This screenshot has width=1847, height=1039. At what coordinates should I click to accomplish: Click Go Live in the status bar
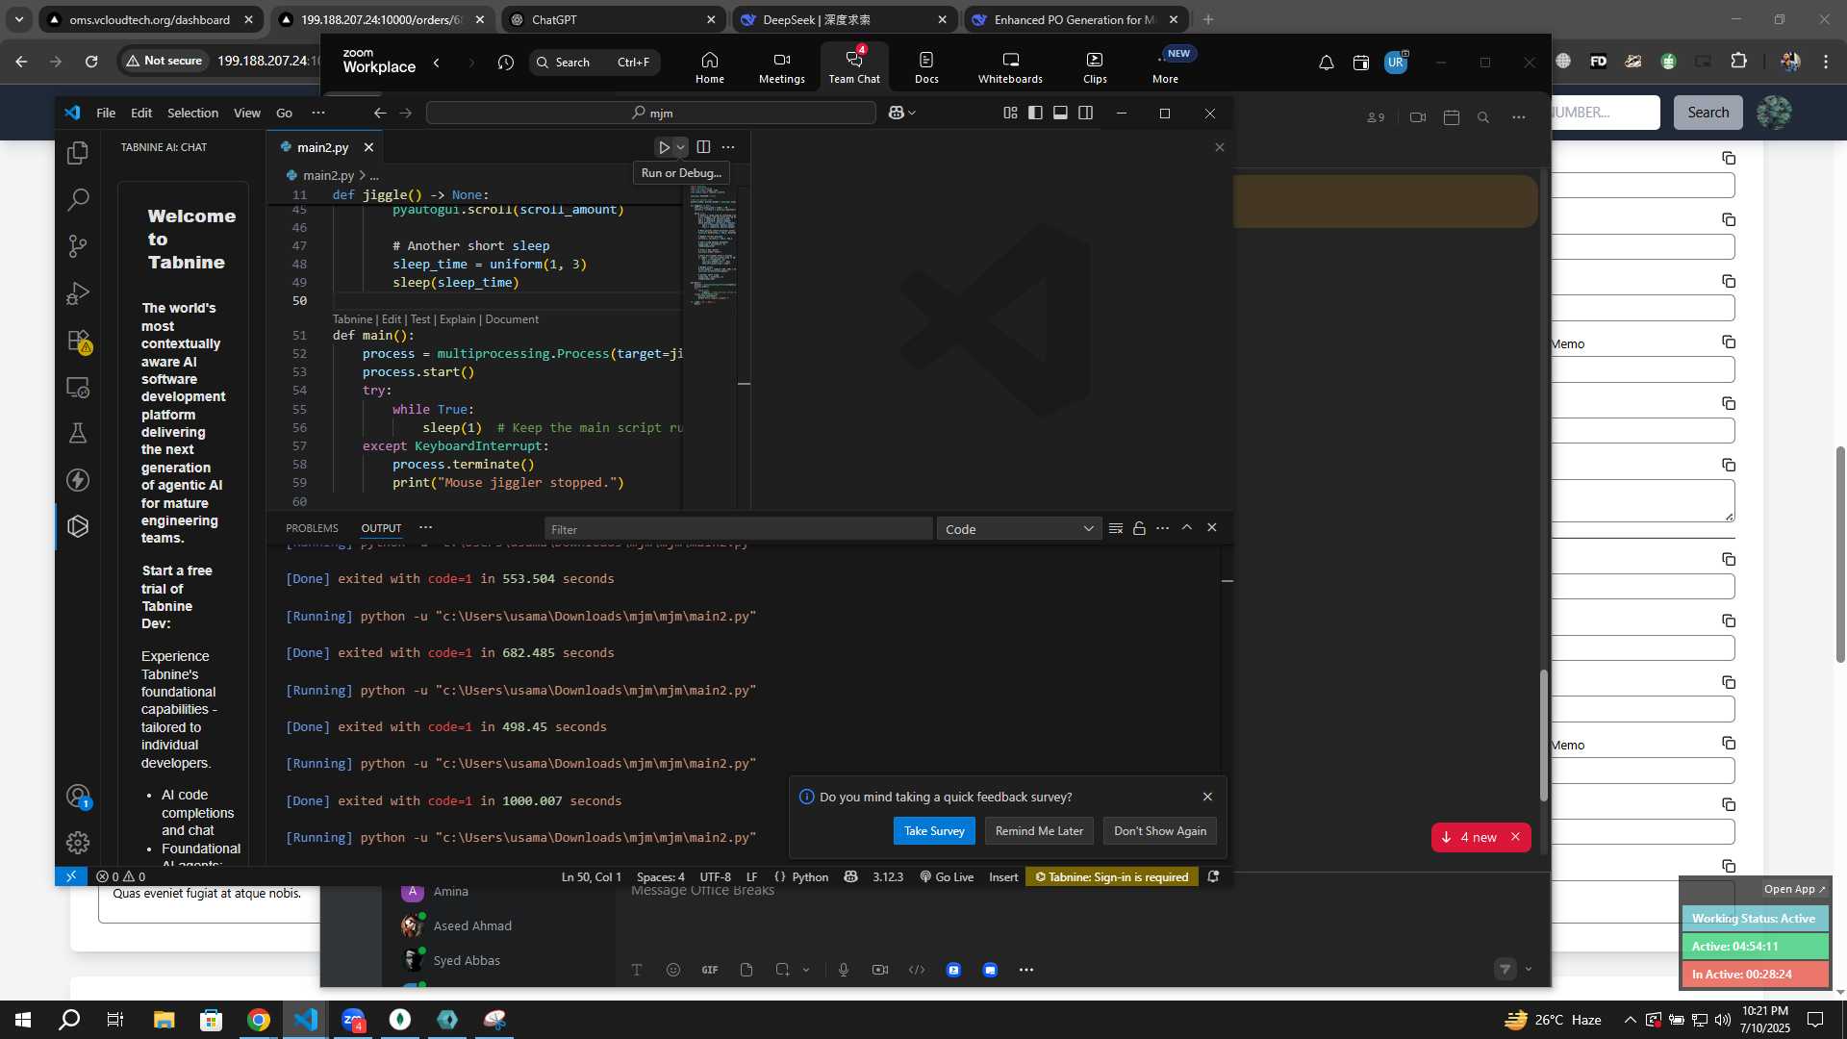click(947, 876)
